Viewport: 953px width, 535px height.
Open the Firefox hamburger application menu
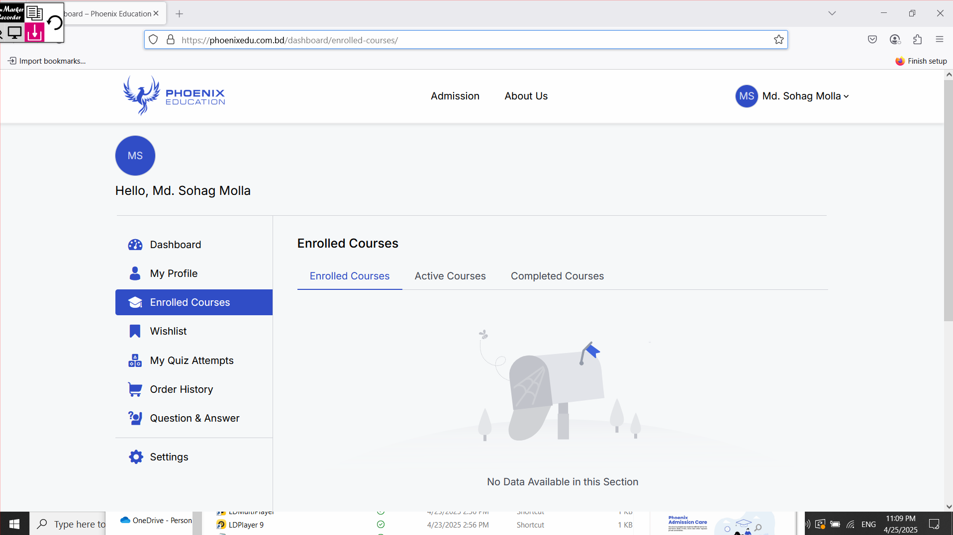(939, 40)
